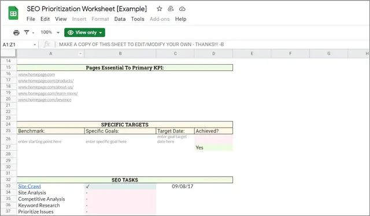Click the Achieved? cell
This screenshot has height=216, width=370.
(214, 131)
